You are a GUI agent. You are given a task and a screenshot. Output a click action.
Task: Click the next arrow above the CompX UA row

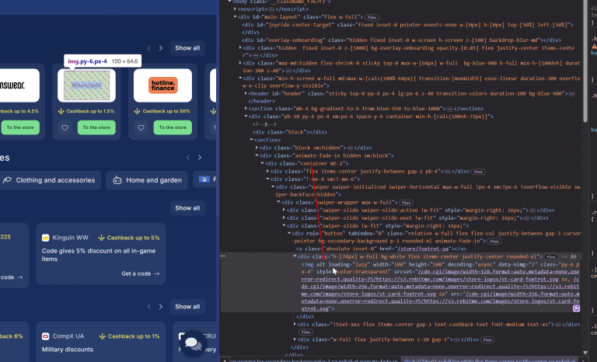(161, 306)
